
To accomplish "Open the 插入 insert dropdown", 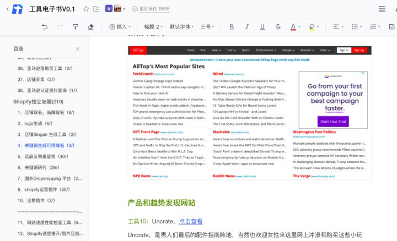I will [120, 26].
